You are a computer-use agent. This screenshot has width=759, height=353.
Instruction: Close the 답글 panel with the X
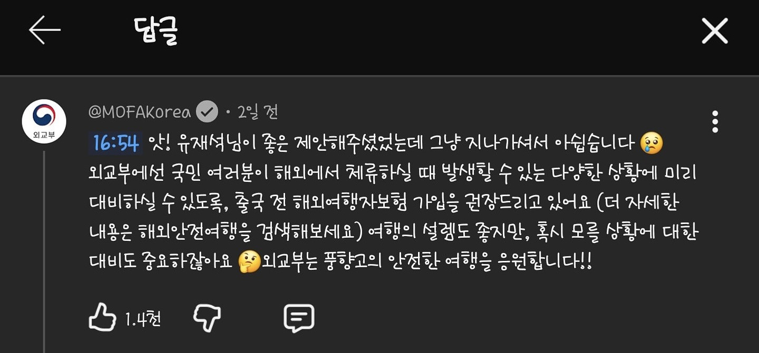coord(715,31)
